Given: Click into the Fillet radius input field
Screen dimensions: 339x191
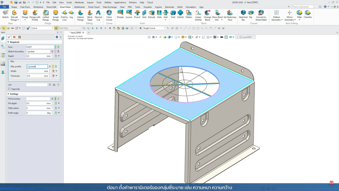Looking at the screenshot, I should click(38, 108).
